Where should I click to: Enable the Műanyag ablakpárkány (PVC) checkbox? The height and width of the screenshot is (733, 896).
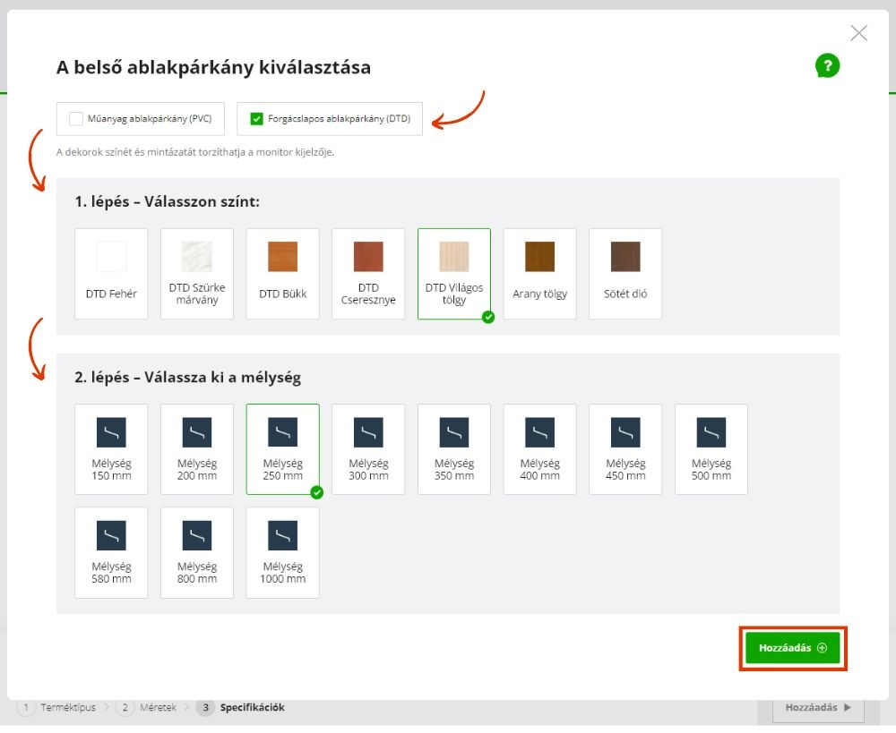point(76,118)
